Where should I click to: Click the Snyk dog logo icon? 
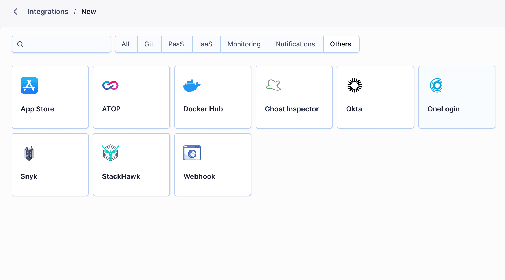[29, 153]
